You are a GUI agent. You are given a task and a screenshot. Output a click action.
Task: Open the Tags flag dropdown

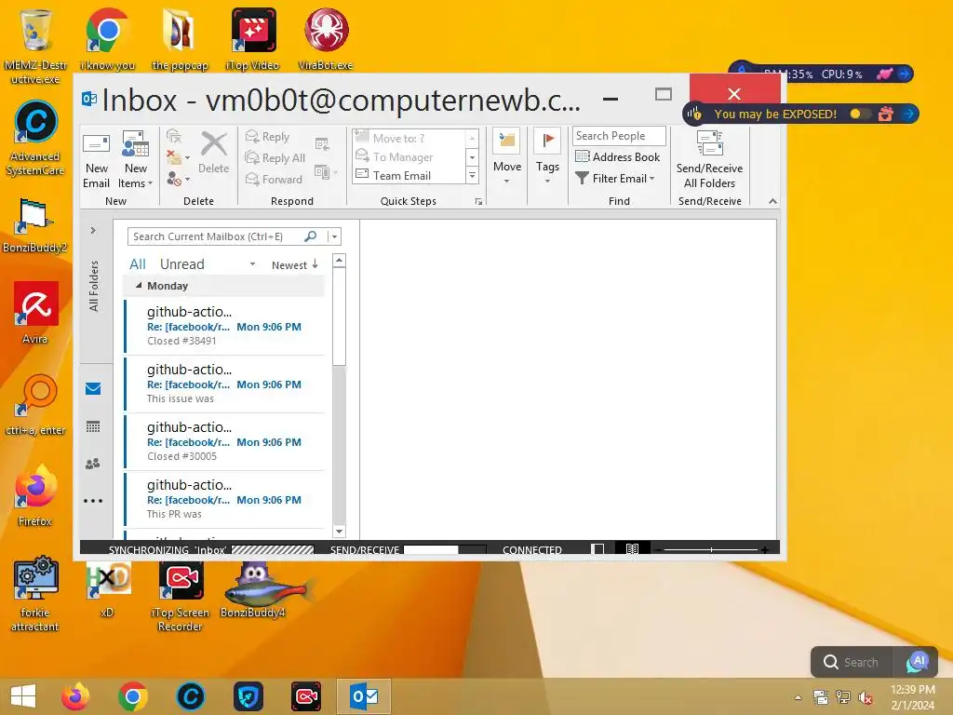pyautogui.click(x=547, y=157)
